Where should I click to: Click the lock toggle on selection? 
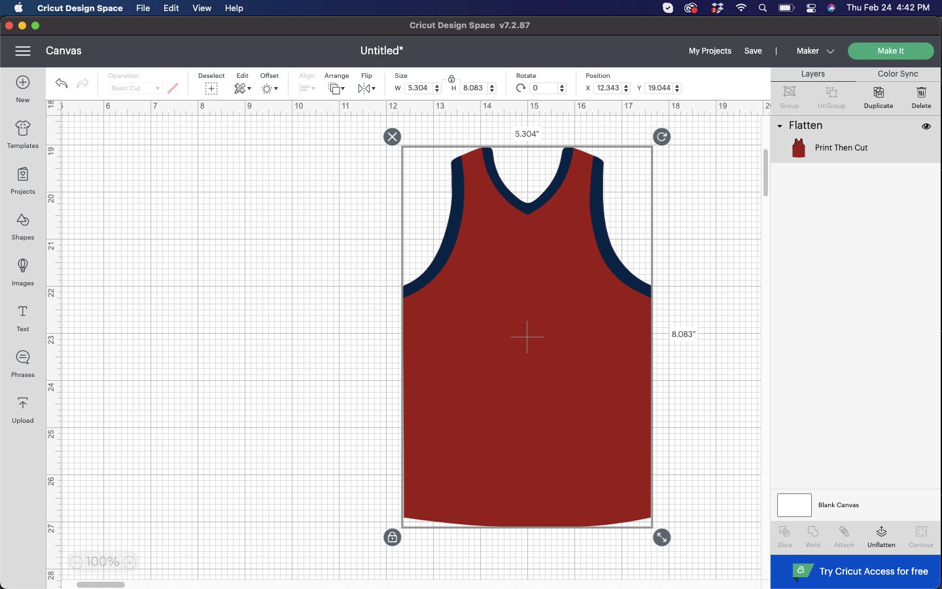pyautogui.click(x=392, y=537)
